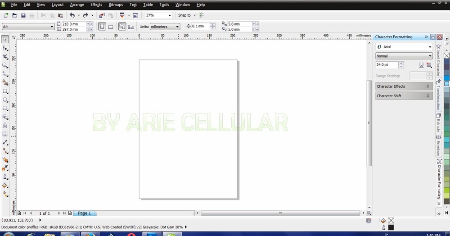Switch to the Transformation docker tab
The width and height of the screenshot is (450, 236).
click(438, 95)
